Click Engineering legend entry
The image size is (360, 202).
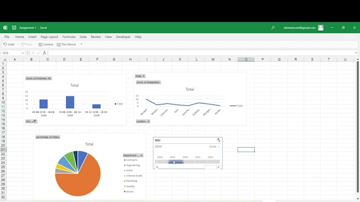(x=132, y=165)
